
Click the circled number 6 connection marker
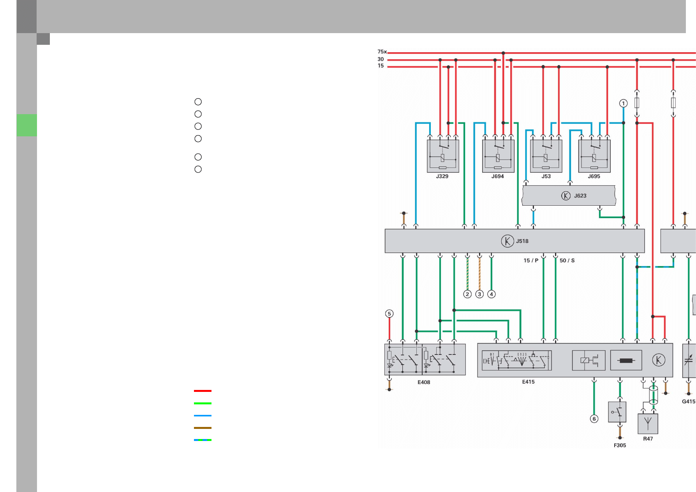[594, 419]
